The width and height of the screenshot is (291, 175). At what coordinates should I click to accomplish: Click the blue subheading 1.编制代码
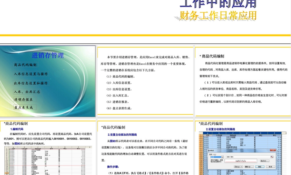17,129
